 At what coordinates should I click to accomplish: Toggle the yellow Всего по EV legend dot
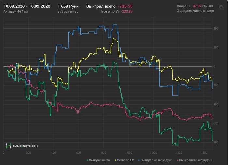click(x=115, y=160)
